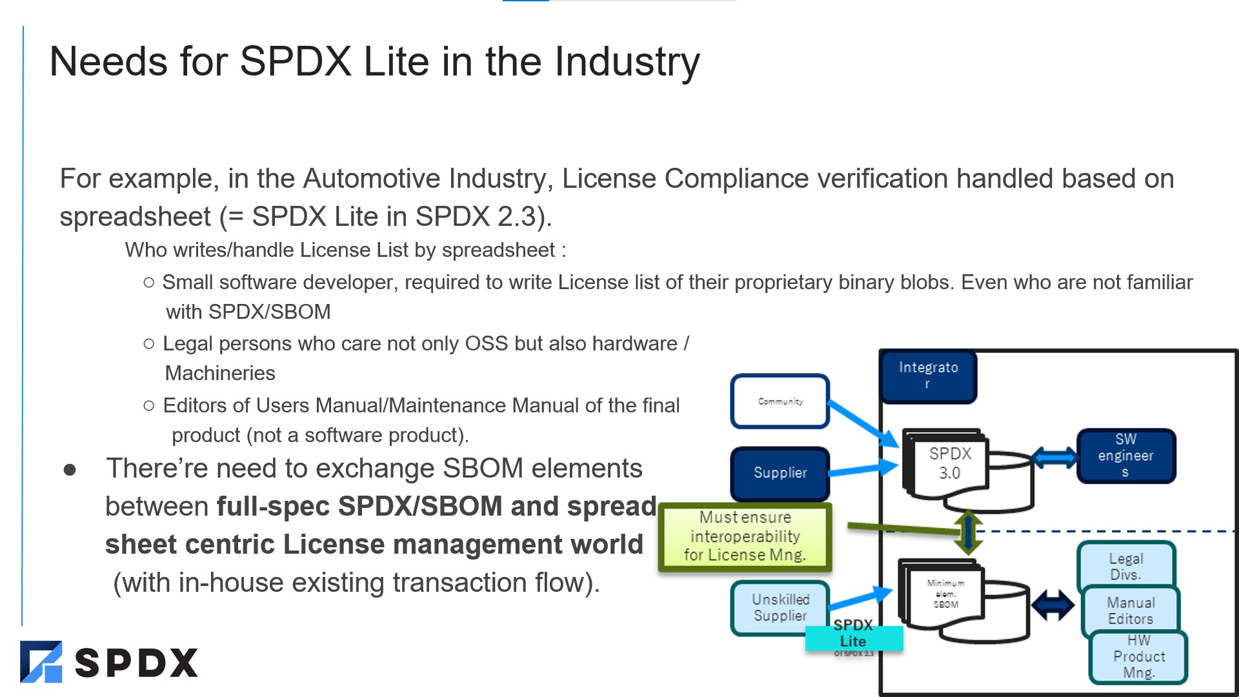Select the Manual Editors box
Viewport: 1239px width, 697px height.
[x=1130, y=611]
